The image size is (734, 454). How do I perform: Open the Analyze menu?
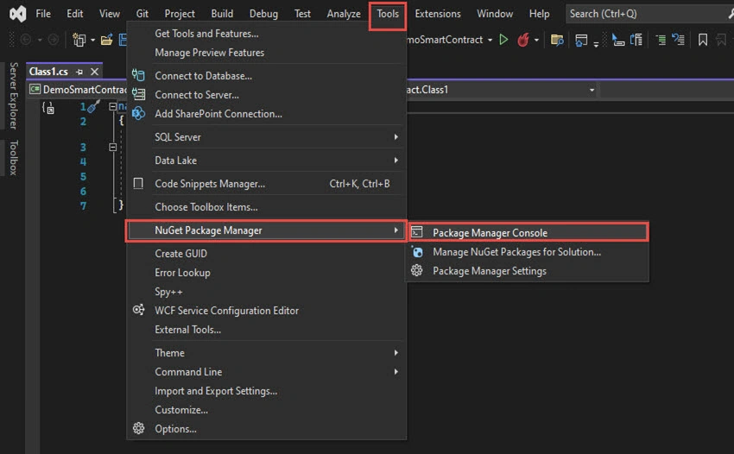[x=344, y=14]
